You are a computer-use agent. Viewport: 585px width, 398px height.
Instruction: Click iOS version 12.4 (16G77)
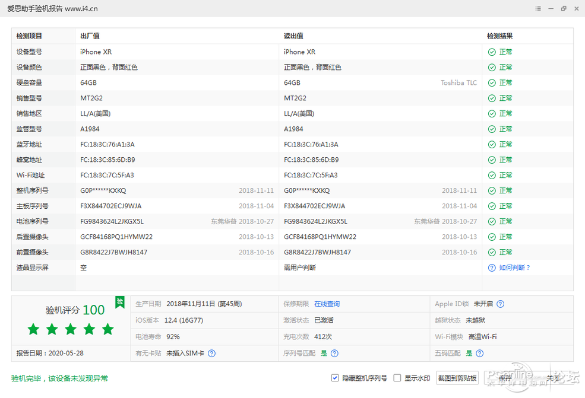point(184,320)
